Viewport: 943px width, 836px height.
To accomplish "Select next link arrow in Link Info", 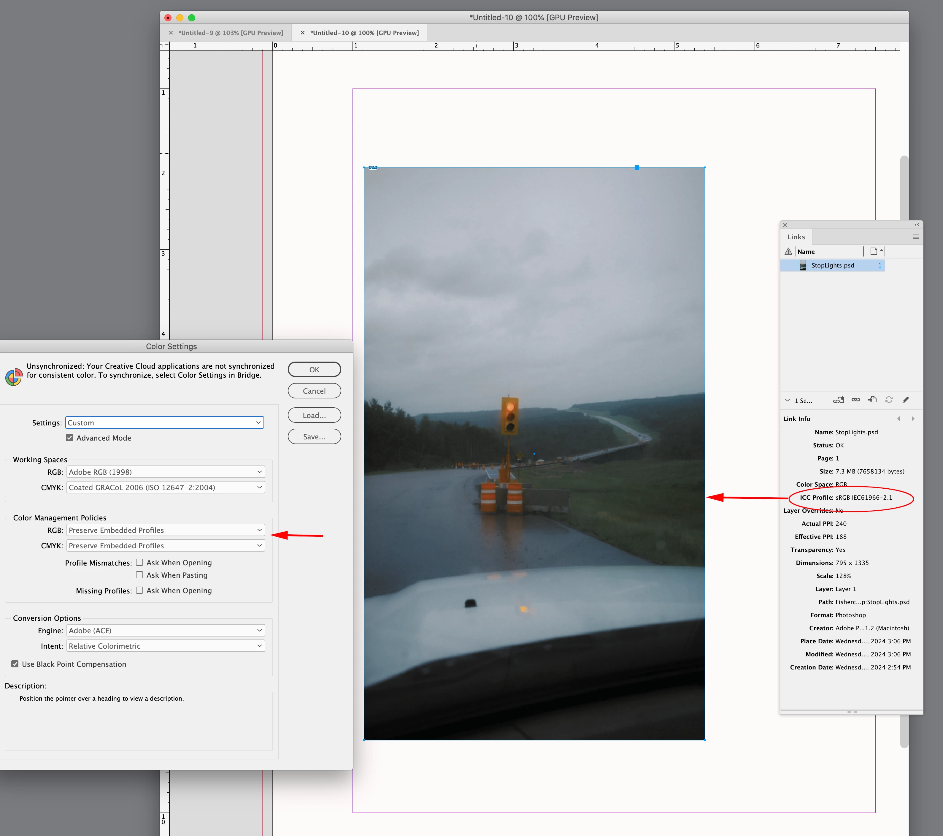I will pyautogui.click(x=912, y=419).
